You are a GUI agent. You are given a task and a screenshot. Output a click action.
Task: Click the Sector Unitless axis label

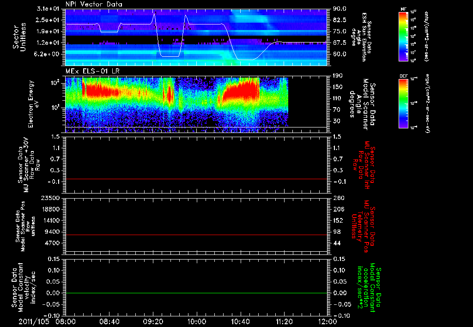pos(19,37)
